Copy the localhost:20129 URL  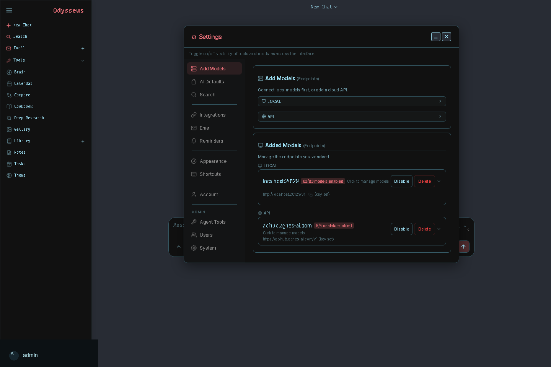point(311,195)
